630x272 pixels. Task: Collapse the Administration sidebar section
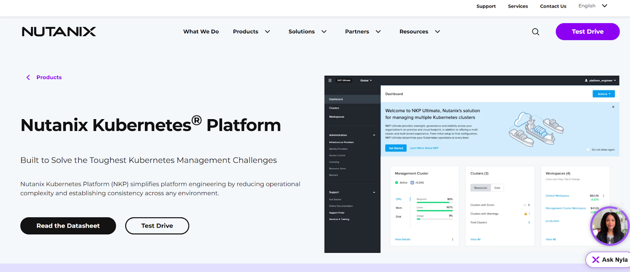pos(374,135)
